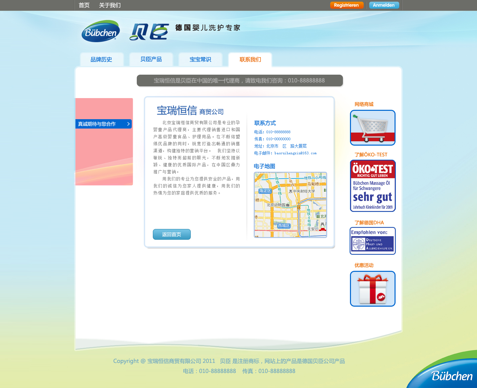
Task: Switch to the 宝宝常识 tab
Action: [200, 60]
